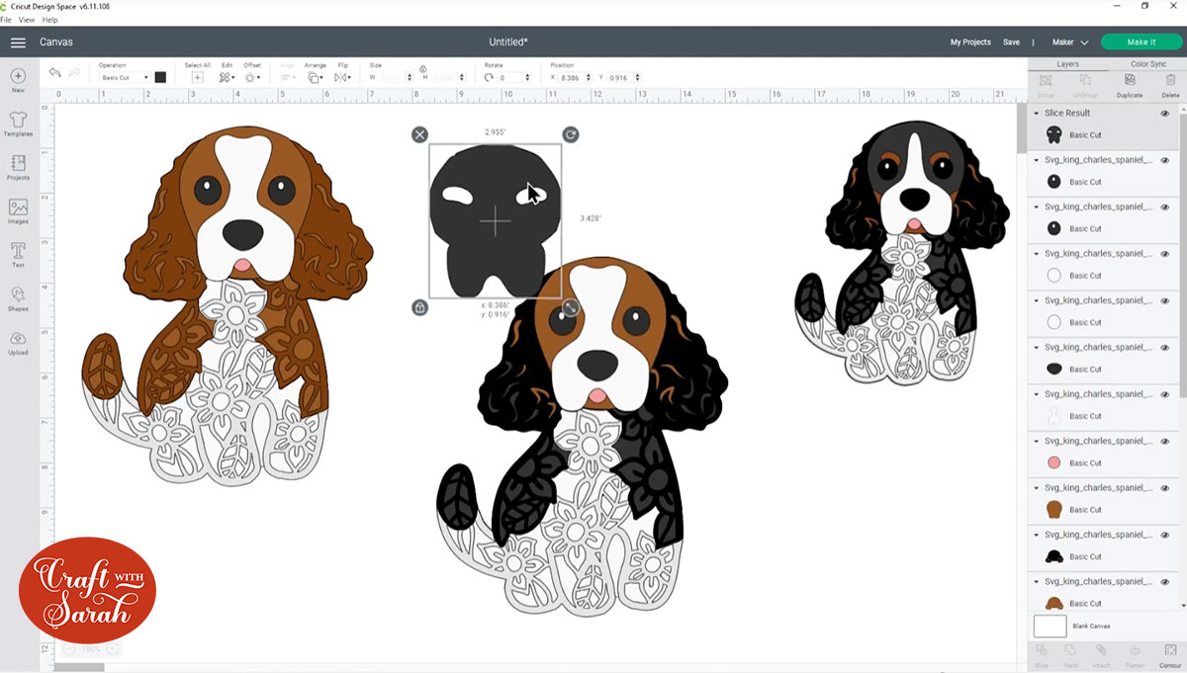The image size is (1187, 673).
Task: Open the Shapes tool
Action: click(18, 296)
